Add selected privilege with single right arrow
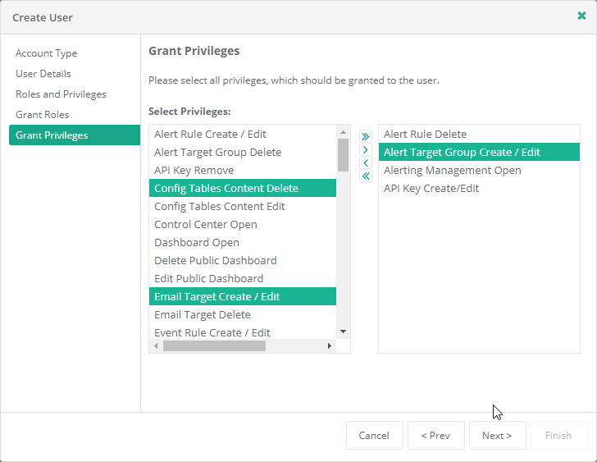Viewport: 597px width, 462px height. [x=366, y=149]
